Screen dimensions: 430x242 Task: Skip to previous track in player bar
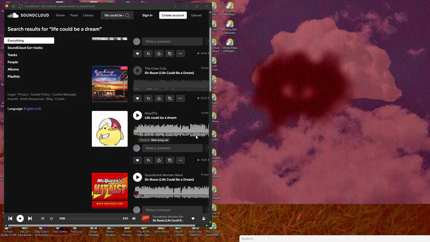(10, 219)
